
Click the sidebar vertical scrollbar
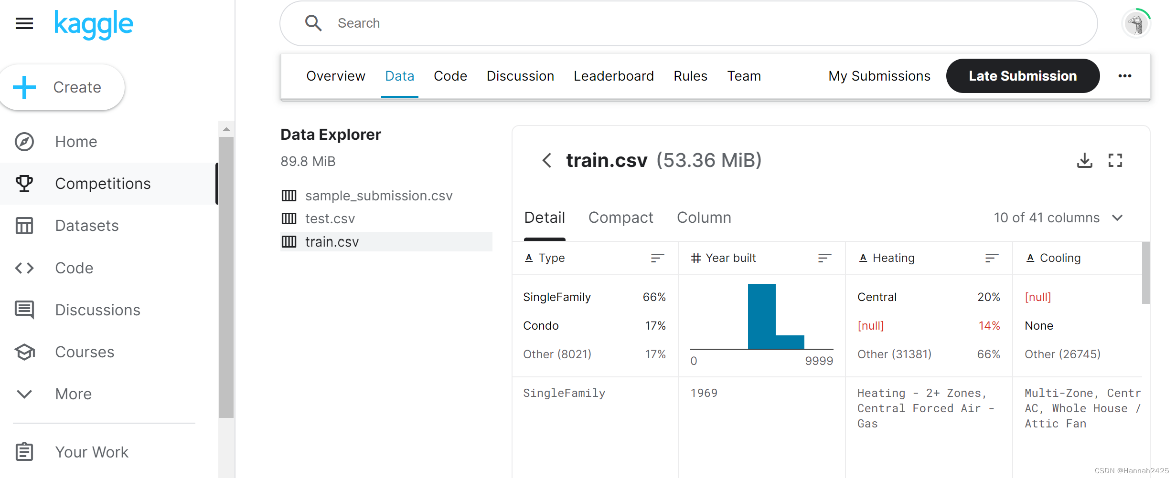coord(226,277)
